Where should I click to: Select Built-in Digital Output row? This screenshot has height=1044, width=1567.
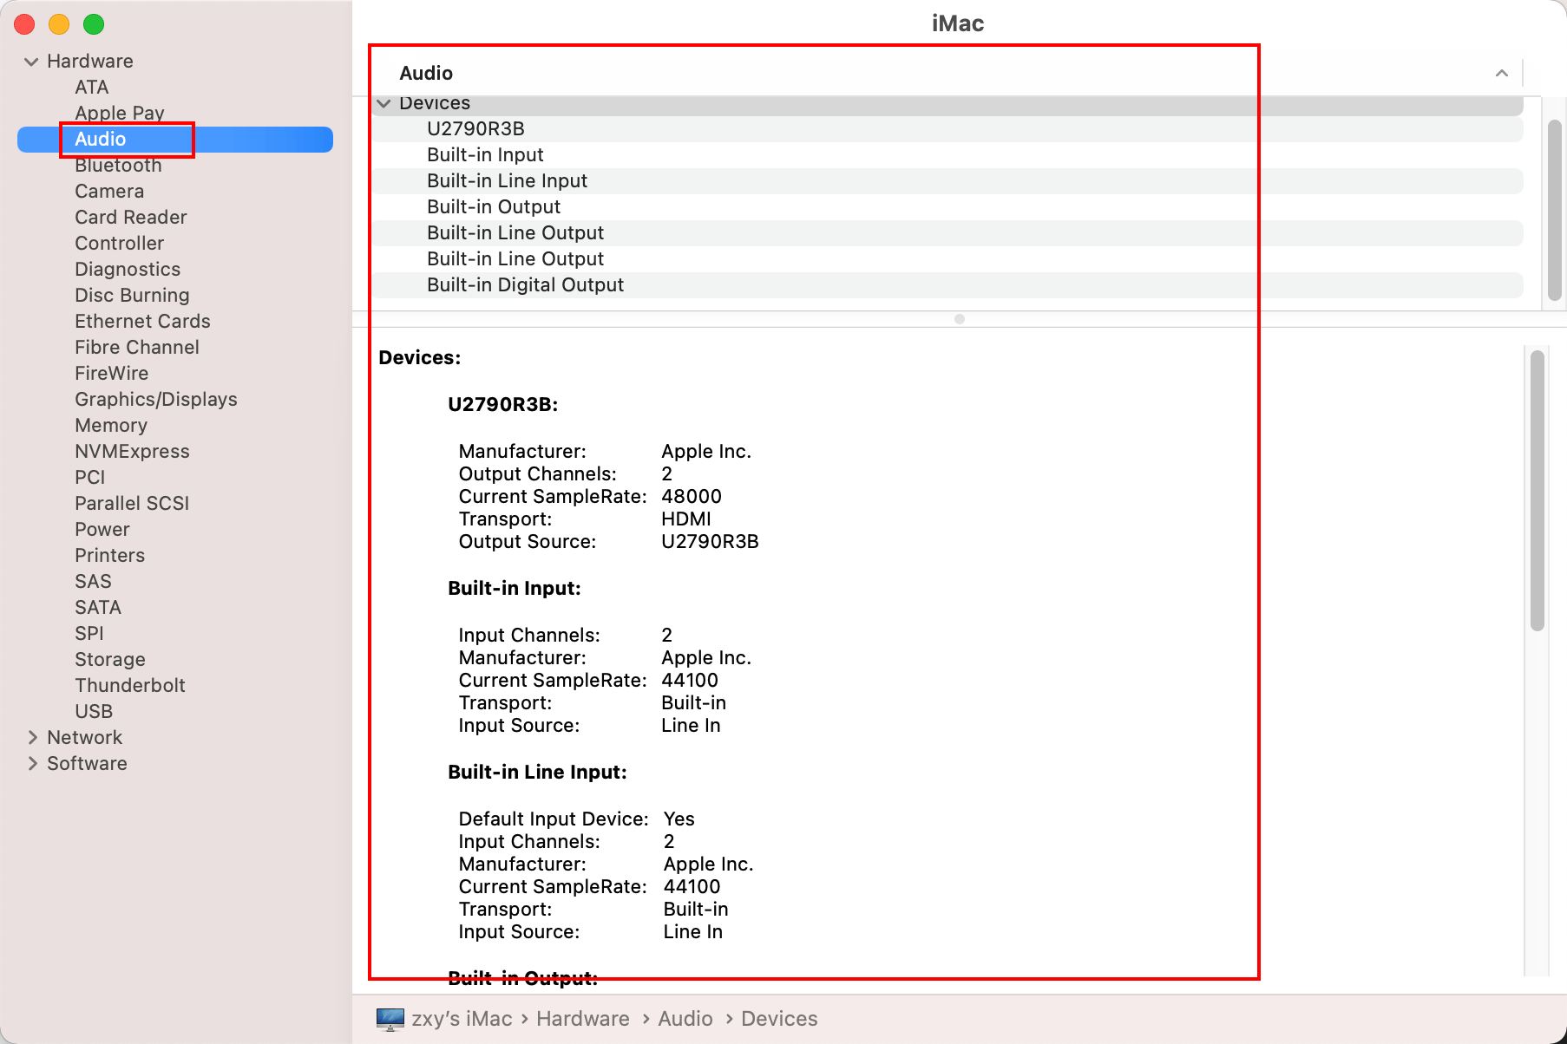point(948,285)
